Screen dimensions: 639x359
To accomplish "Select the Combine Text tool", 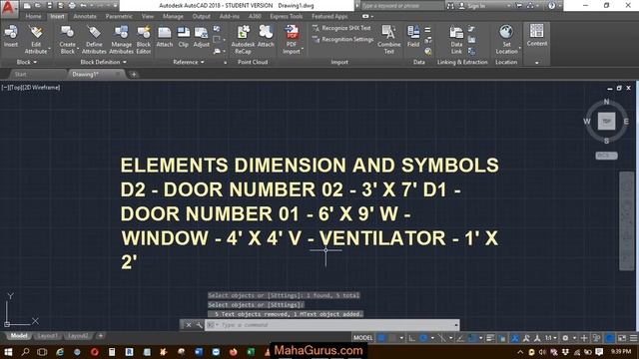I will point(388,39).
